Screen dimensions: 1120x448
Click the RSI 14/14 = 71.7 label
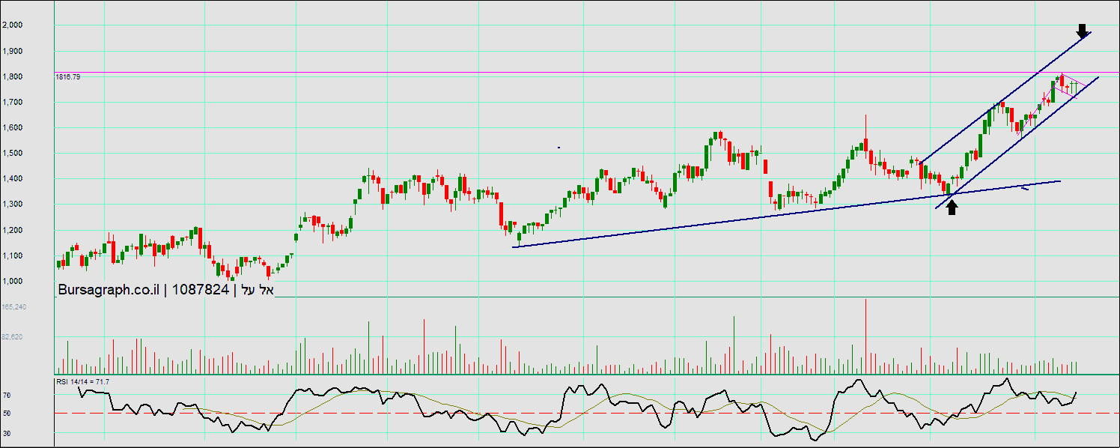coord(83,382)
